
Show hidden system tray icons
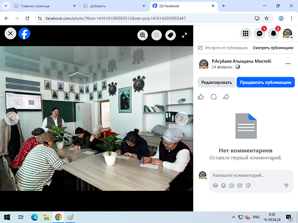click(234, 218)
